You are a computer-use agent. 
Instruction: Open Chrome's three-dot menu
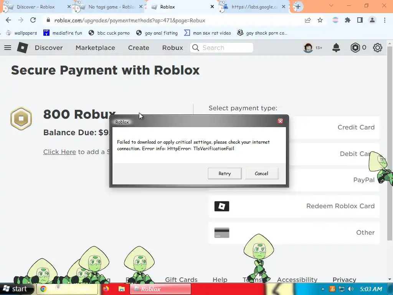pos(385,20)
